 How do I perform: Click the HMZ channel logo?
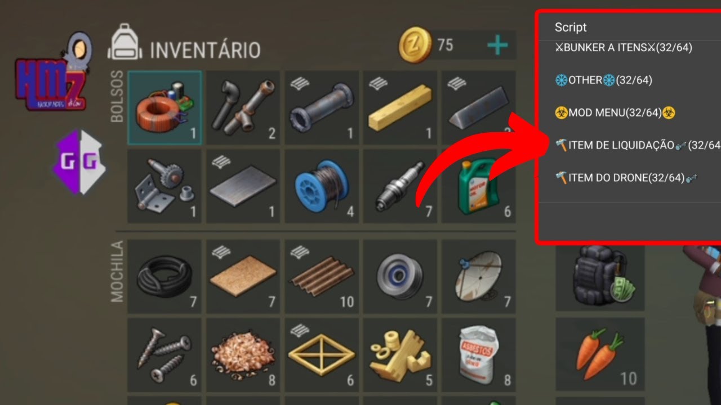[52, 72]
